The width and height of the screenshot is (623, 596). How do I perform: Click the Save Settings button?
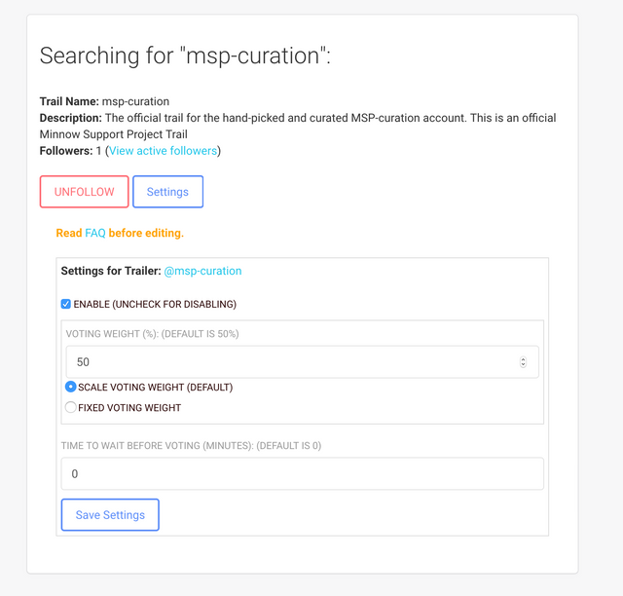click(110, 515)
